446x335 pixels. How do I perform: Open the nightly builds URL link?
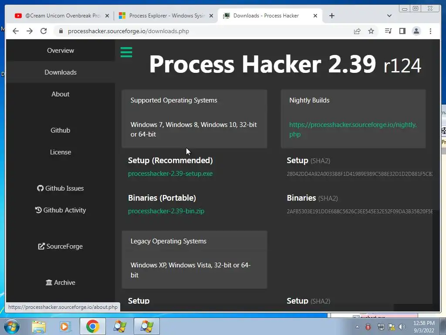tap(353, 129)
